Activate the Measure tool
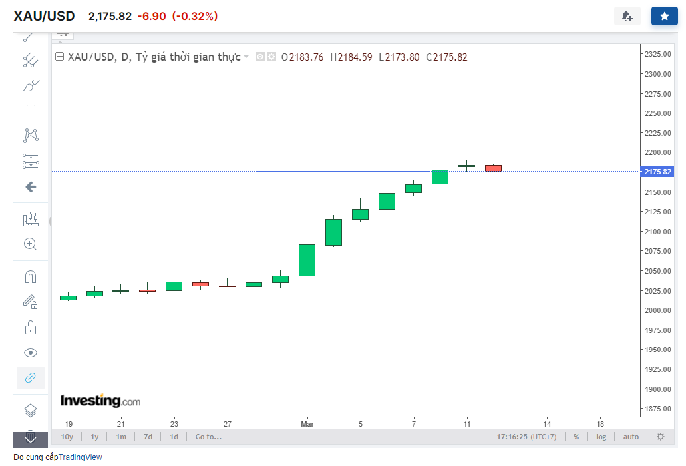686x466 pixels. click(31, 219)
